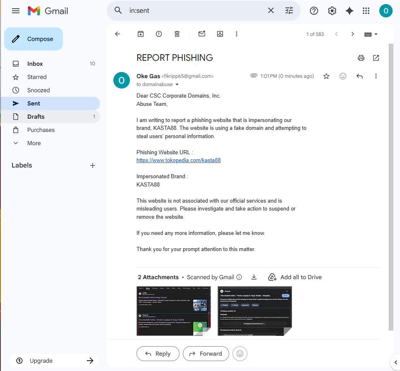This screenshot has width=400, height=371.
Task: Open advanced search options slider icon
Action: (289, 10)
